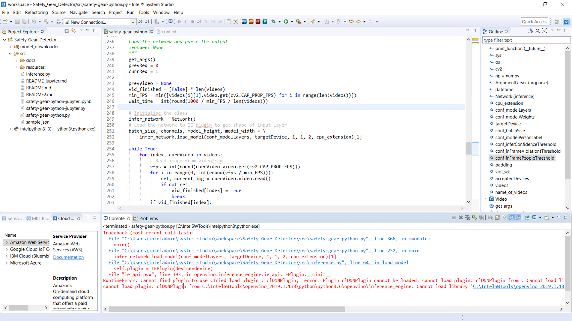Open the Refactoring menu
The image size is (572, 321).
[36, 12]
